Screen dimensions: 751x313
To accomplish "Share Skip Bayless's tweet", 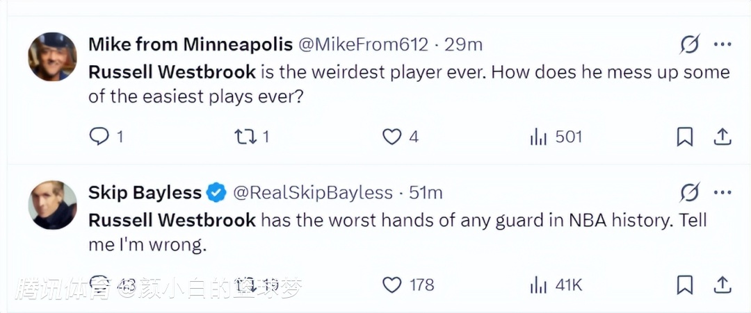I will pyautogui.click(x=722, y=285).
